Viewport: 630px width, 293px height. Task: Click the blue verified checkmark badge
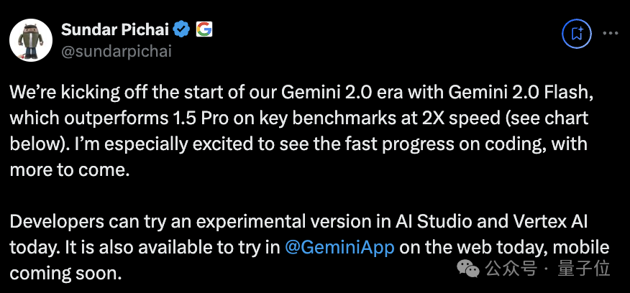coord(182,29)
